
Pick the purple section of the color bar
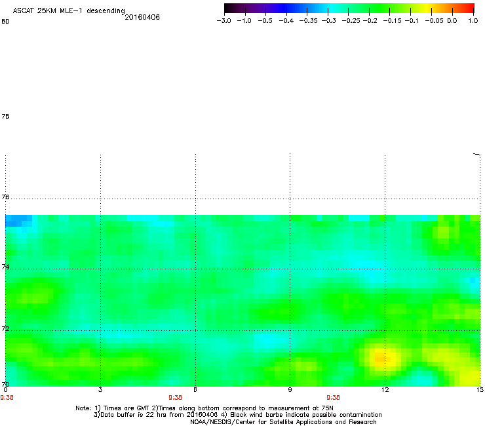[x=258, y=8]
